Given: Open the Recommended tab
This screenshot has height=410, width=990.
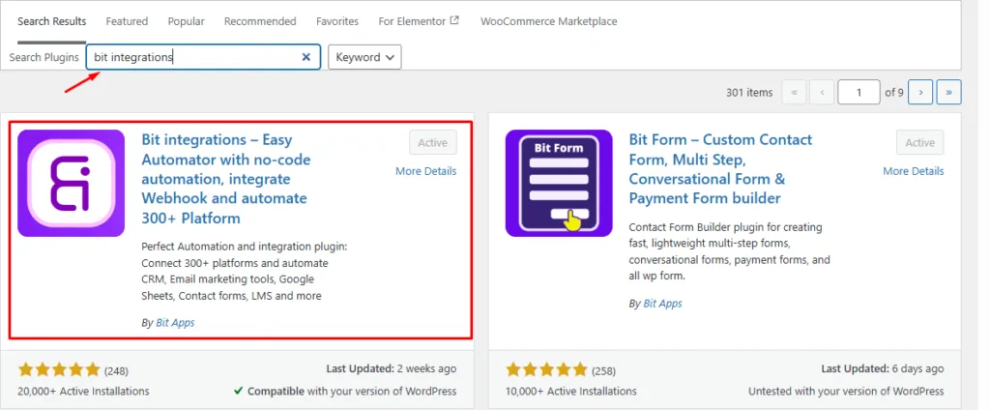Looking at the screenshot, I should click(x=260, y=21).
